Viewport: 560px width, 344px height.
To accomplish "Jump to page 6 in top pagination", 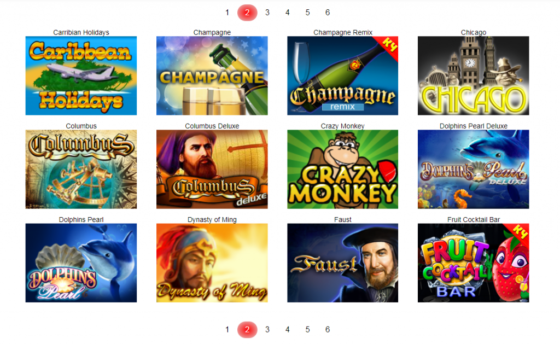I will pyautogui.click(x=328, y=13).
